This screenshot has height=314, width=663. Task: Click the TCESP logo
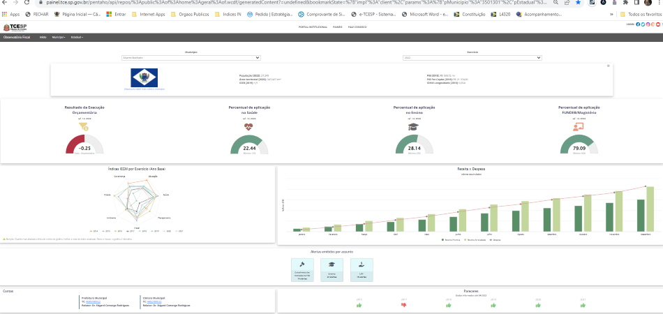coord(15,27)
